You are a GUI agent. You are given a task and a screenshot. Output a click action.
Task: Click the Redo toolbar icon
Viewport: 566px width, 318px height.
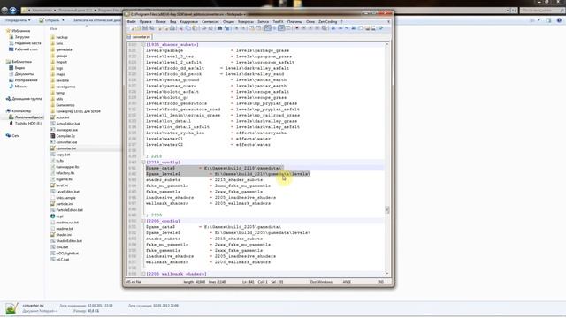(x=210, y=28)
